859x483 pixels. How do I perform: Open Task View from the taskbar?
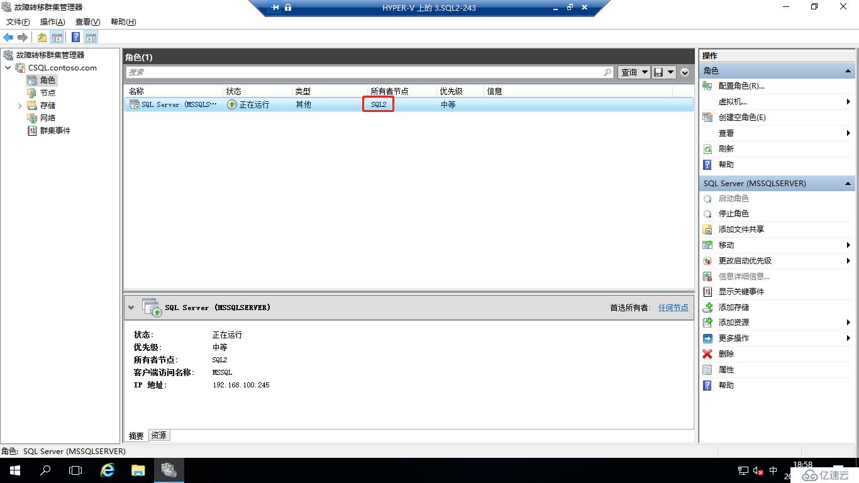(x=75, y=470)
